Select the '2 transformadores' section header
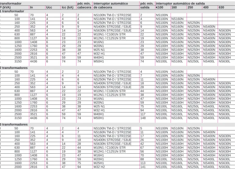 (x=14, y=68)
